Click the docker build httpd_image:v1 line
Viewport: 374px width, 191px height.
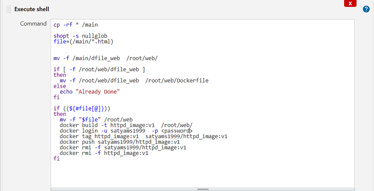tap(126, 125)
